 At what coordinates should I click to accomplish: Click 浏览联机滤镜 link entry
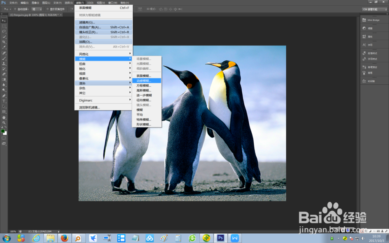(103, 107)
